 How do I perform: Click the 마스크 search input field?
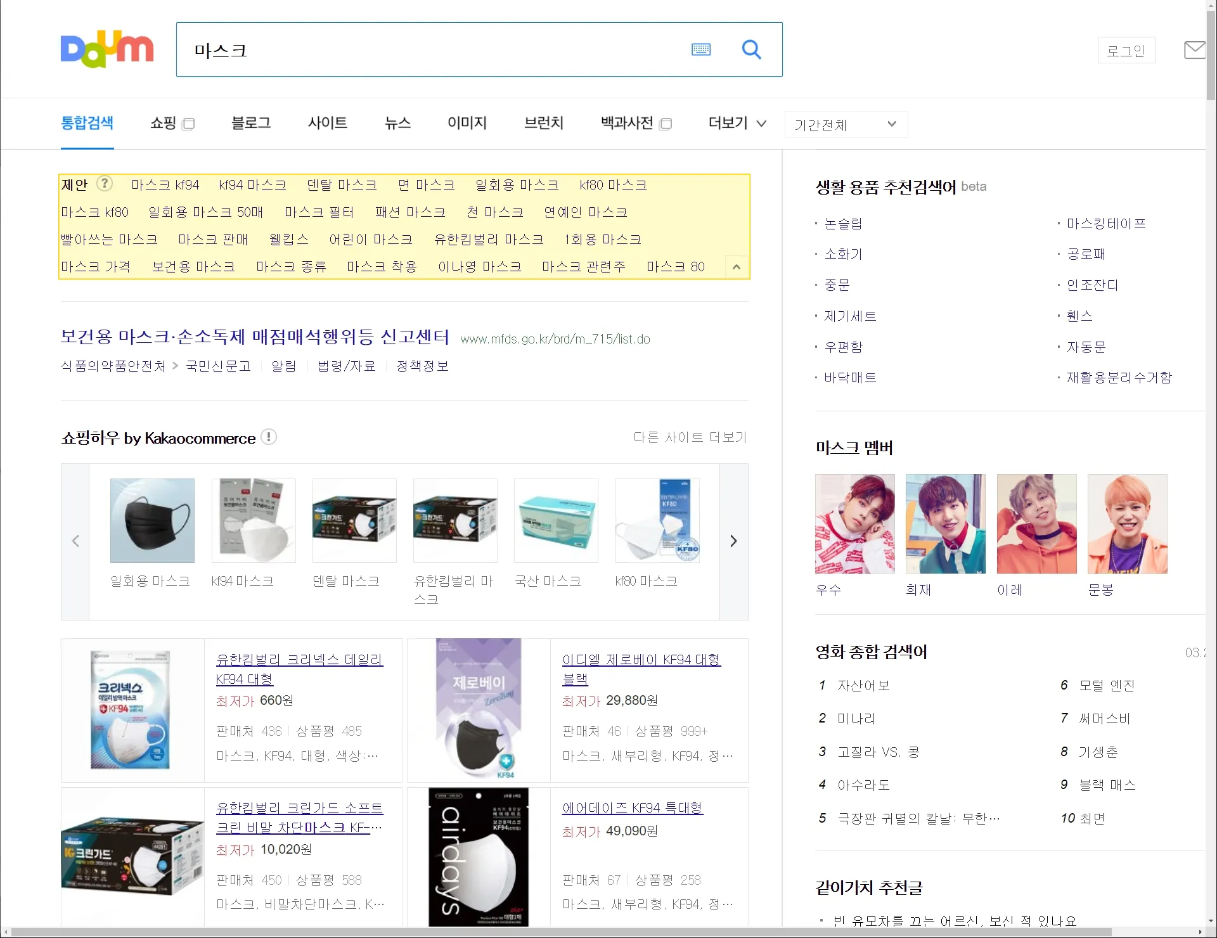click(431, 50)
